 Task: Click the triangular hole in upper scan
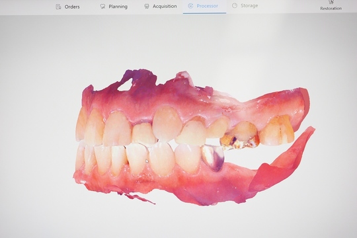coord(125,86)
